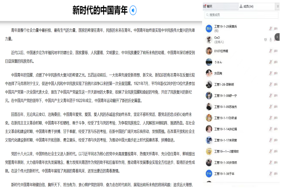The height and width of the screenshot is (190, 282).
Task: Select member name 工管1-28-邵新明
Action: [224, 84]
